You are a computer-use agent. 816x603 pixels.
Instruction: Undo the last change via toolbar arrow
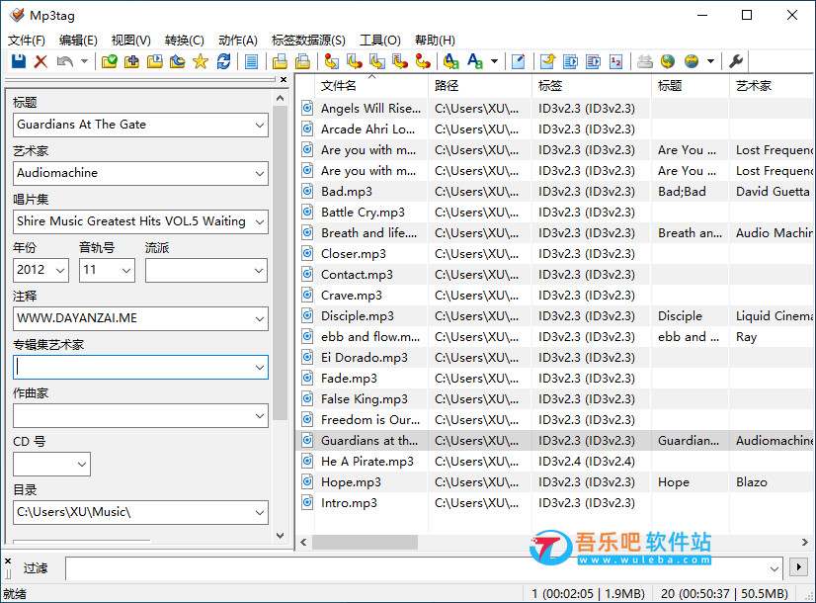coord(65,61)
